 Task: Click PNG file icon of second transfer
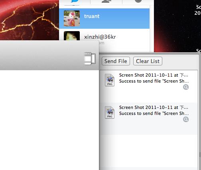tap(110, 113)
